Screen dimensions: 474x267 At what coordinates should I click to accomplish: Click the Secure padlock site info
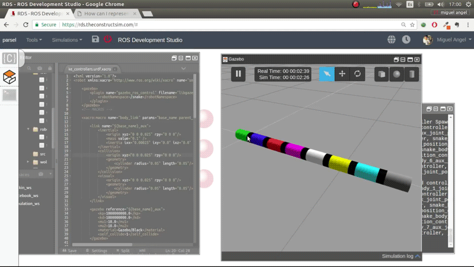point(46,25)
